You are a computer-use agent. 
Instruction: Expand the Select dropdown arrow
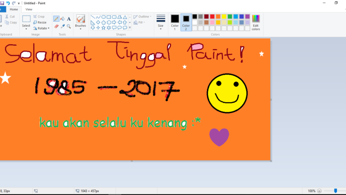click(26, 29)
